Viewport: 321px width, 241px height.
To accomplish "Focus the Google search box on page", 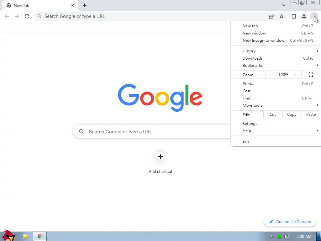I will [x=151, y=131].
